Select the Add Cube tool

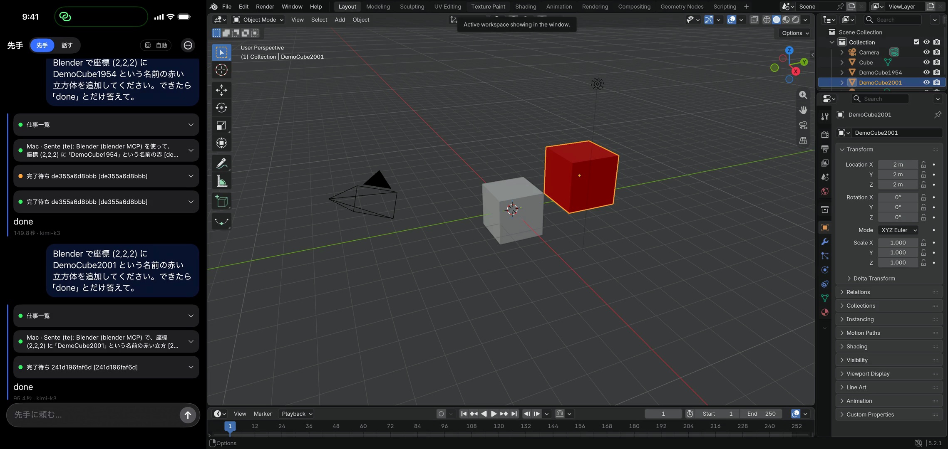221,202
